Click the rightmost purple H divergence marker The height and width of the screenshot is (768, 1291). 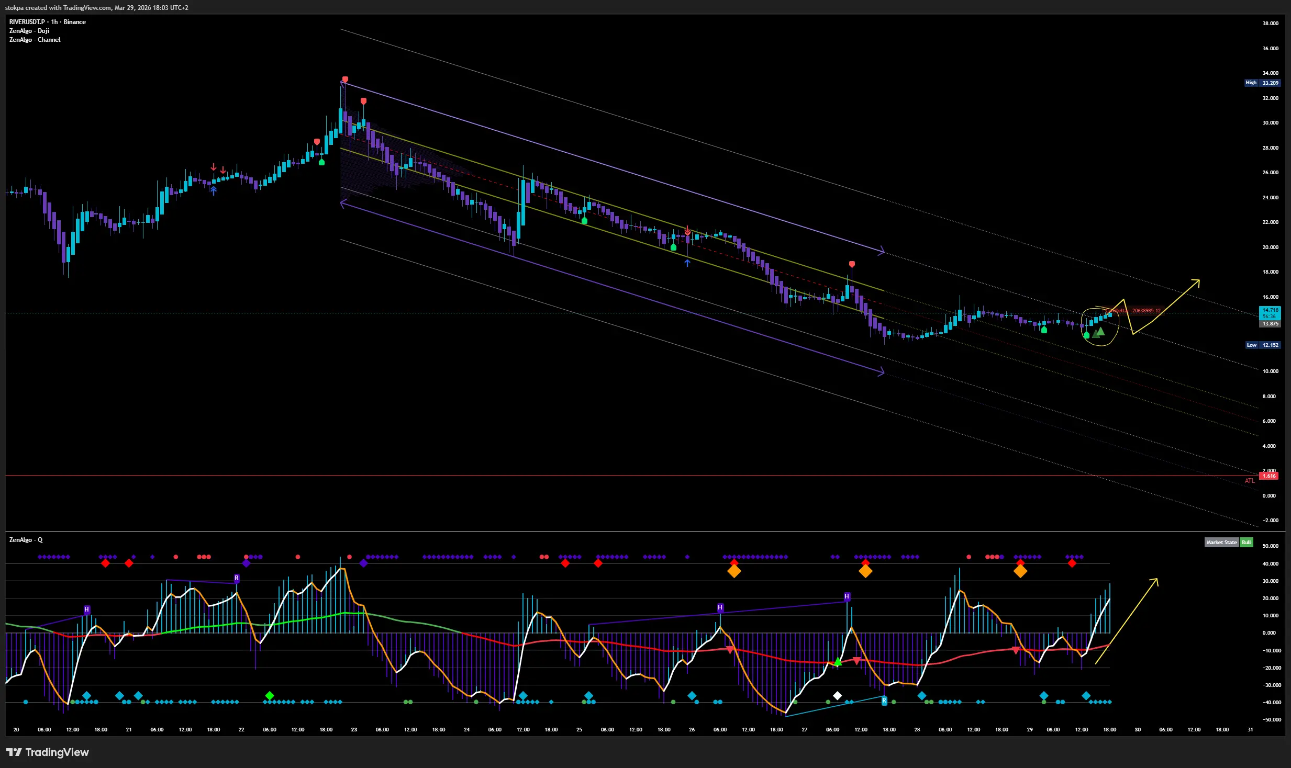click(847, 597)
